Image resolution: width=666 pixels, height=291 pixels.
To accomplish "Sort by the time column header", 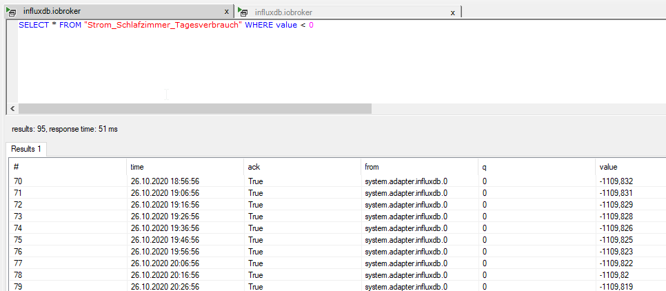I will point(185,167).
